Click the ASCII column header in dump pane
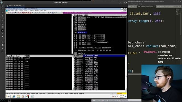The height and width of the screenshot is (102, 182). click(x=27, y=56)
